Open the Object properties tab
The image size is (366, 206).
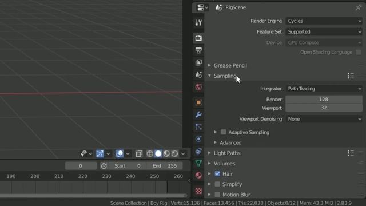point(198,102)
